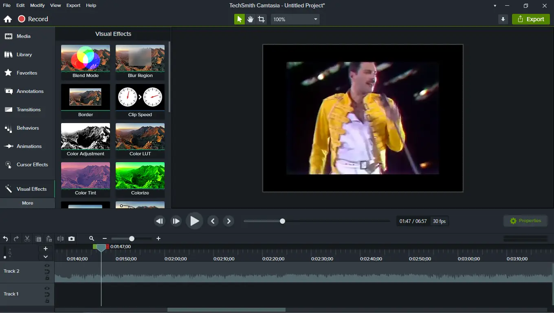
Task: Open the Modify menu
Action: (x=37, y=5)
